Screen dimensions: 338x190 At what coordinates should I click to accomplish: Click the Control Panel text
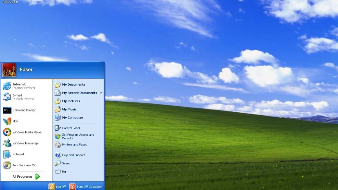point(71,128)
